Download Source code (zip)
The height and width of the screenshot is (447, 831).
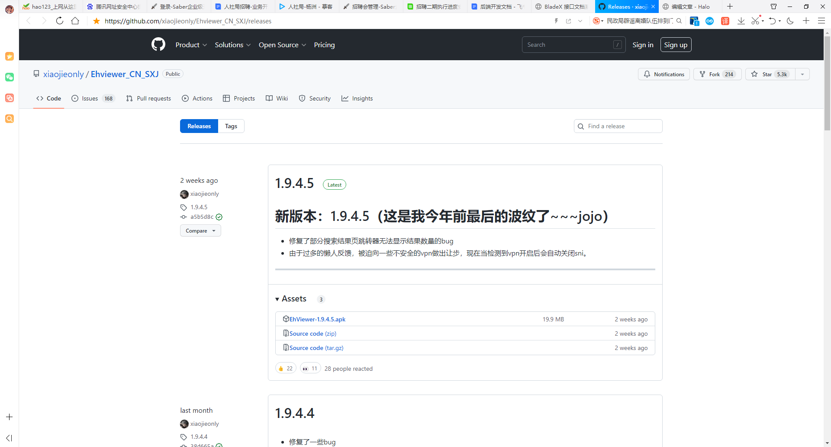pyautogui.click(x=313, y=334)
